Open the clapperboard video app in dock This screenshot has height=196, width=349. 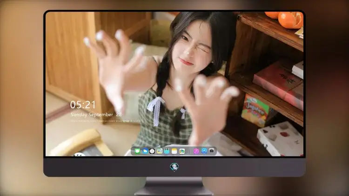point(167,151)
